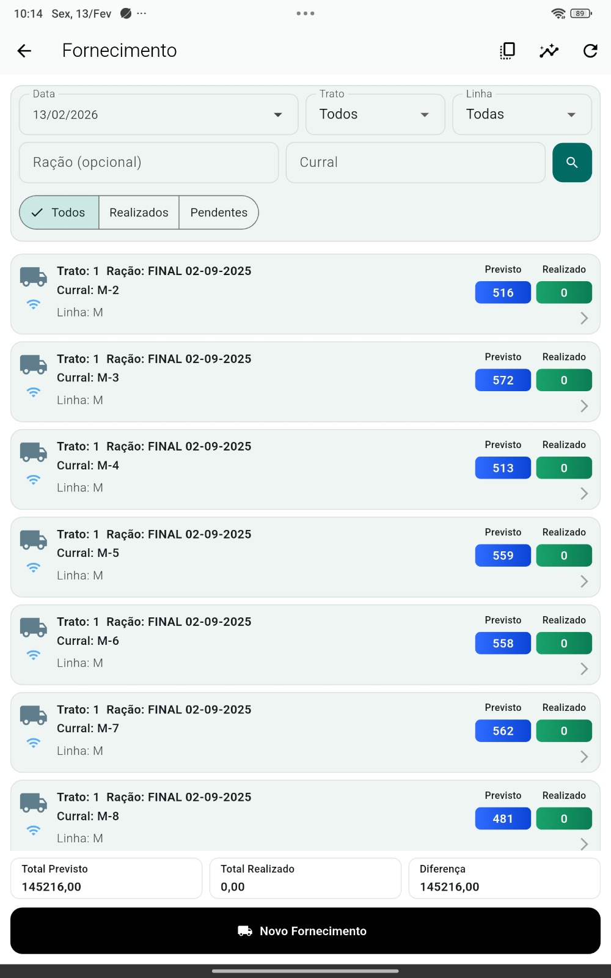The image size is (611, 978).
Task: Expand the Trato dropdown
Action: (375, 115)
